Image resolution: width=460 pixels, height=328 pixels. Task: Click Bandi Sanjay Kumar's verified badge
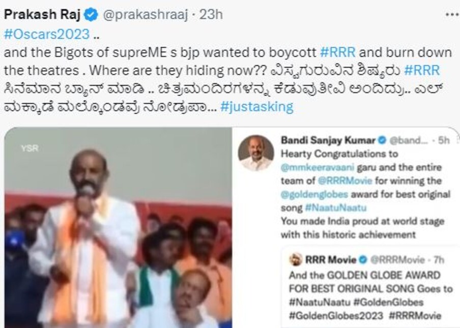click(x=382, y=140)
